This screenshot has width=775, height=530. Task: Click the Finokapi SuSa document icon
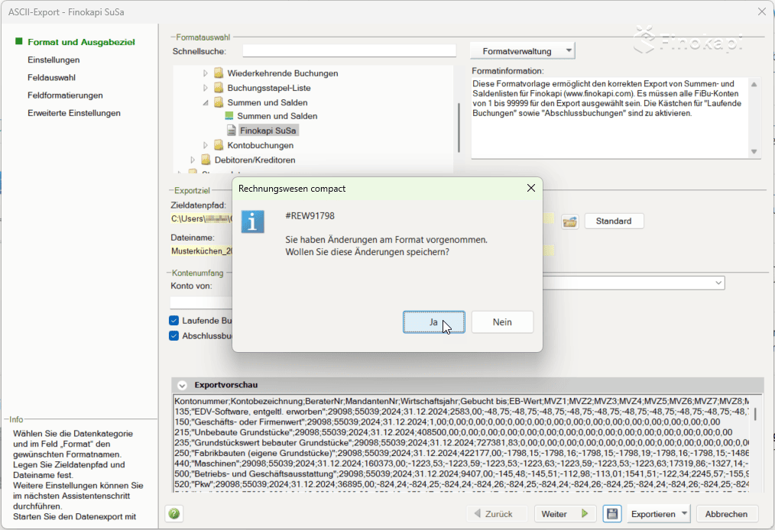231,131
